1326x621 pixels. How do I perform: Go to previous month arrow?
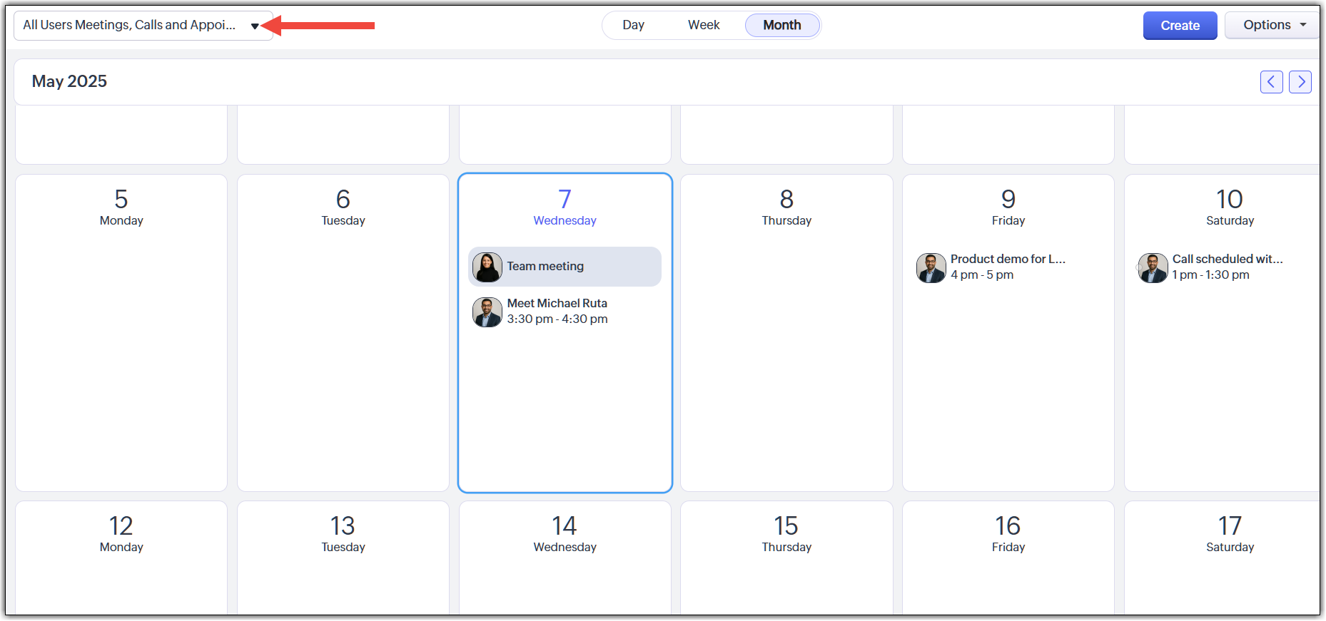(1271, 82)
